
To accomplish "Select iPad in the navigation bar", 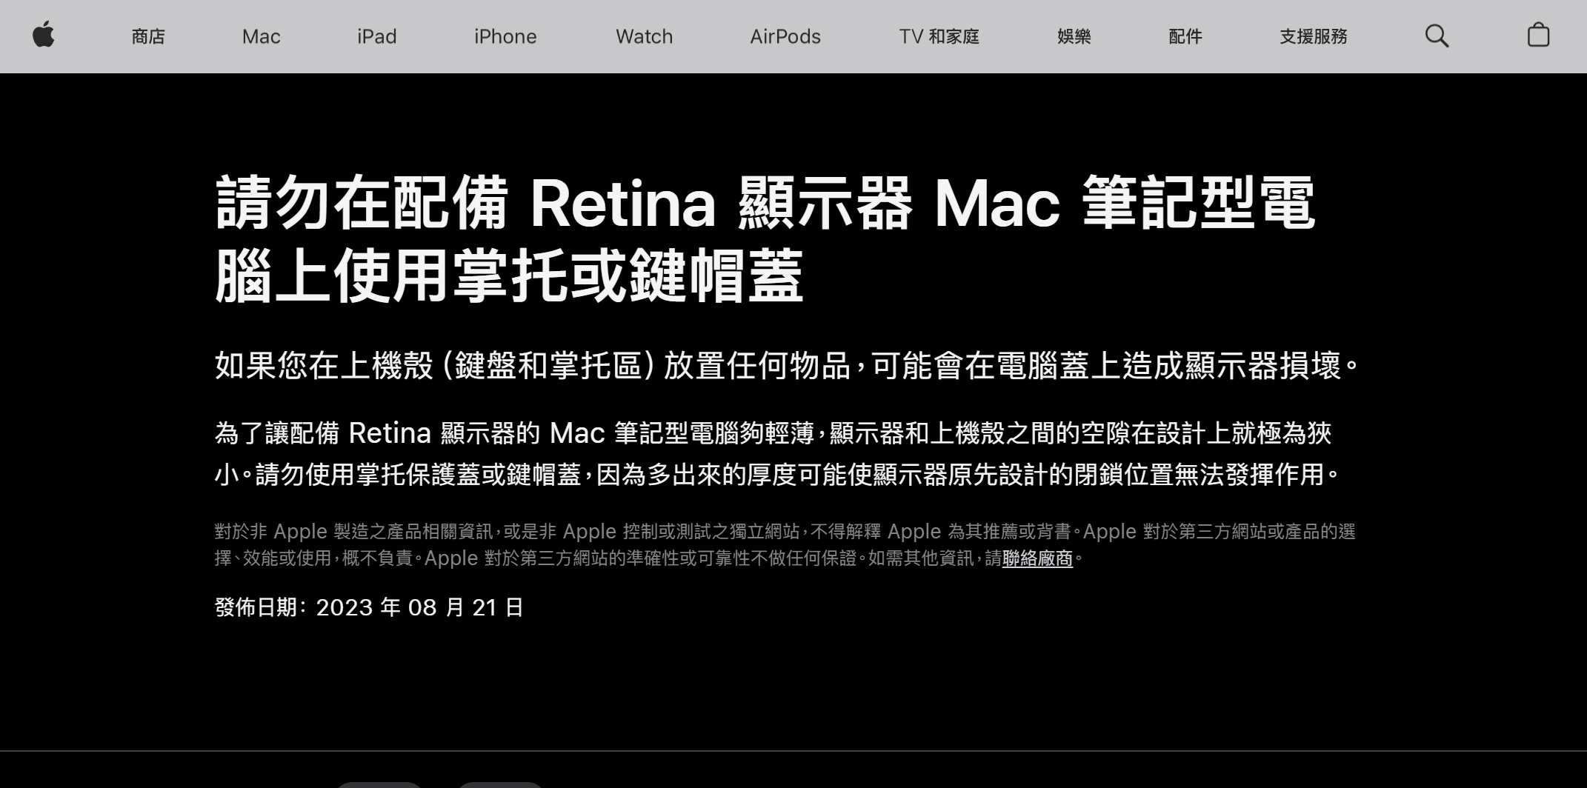I will click(376, 36).
